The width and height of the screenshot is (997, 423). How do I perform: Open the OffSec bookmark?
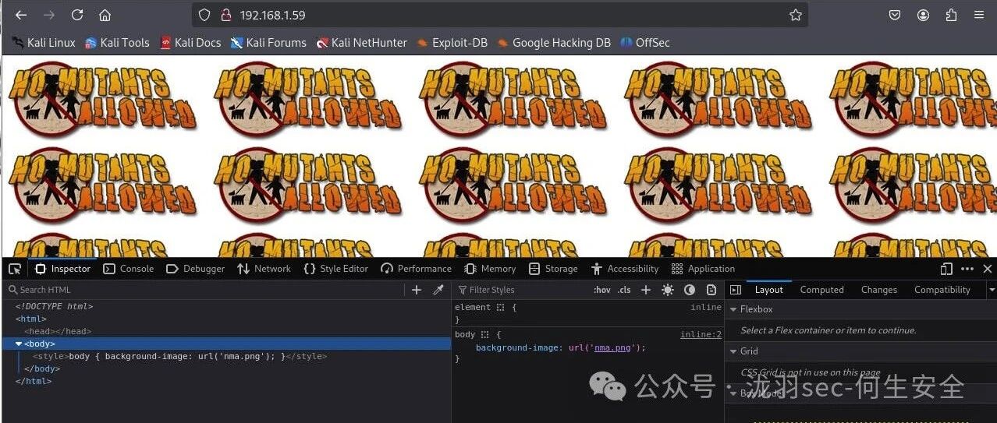click(x=645, y=43)
